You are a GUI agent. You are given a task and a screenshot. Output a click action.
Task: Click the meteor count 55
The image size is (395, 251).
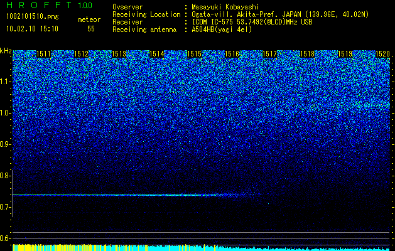[x=91, y=29]
